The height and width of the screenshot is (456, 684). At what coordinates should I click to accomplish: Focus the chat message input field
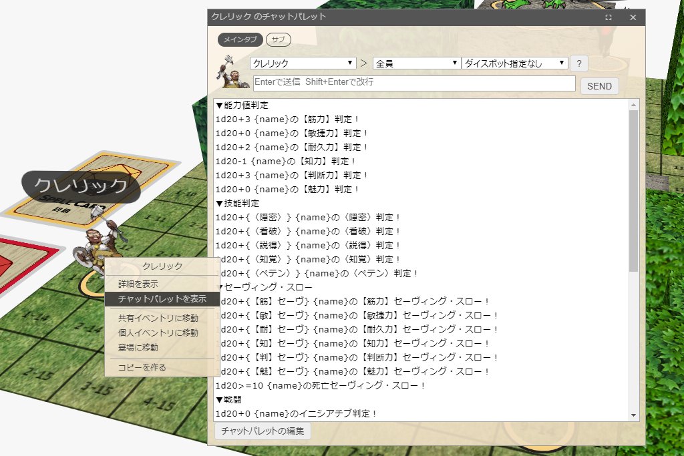(x=414, y=83)
